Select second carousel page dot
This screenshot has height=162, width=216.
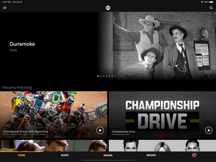[101, 76]
